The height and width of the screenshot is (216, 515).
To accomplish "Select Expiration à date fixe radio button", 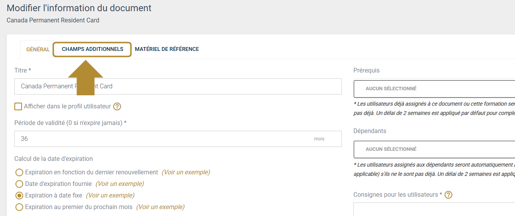I will pos(19,196).
